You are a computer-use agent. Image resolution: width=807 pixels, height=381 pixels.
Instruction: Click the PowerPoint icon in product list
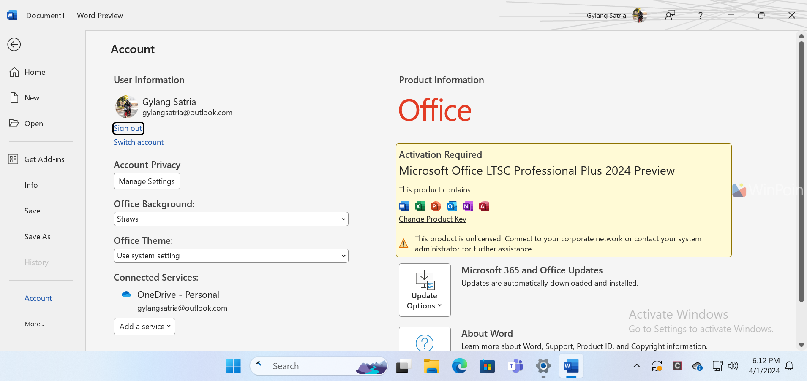click(x=436, y=206)
